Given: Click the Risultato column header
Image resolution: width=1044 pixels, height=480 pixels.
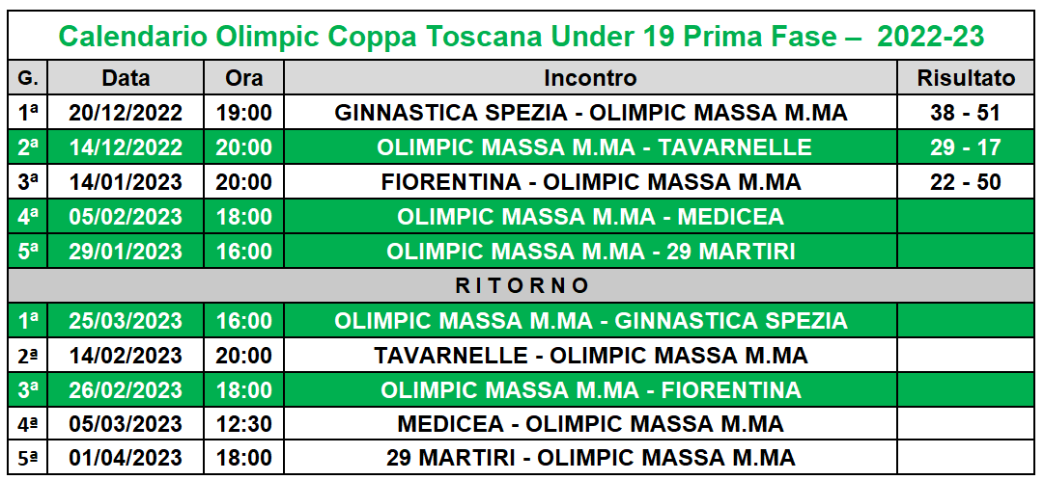Looking at the screenshot, I should click(966, 78).
